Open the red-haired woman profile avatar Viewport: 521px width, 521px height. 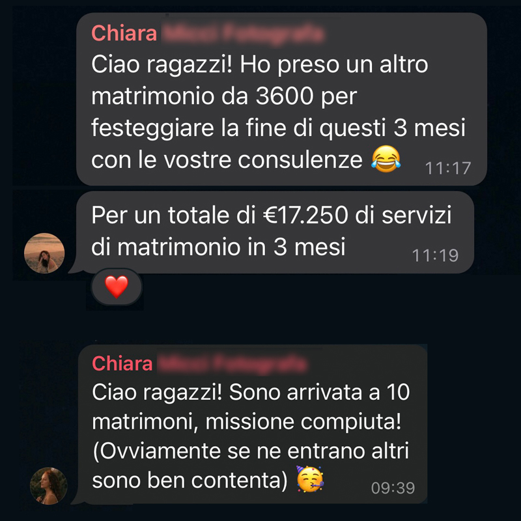click(49, 486)
